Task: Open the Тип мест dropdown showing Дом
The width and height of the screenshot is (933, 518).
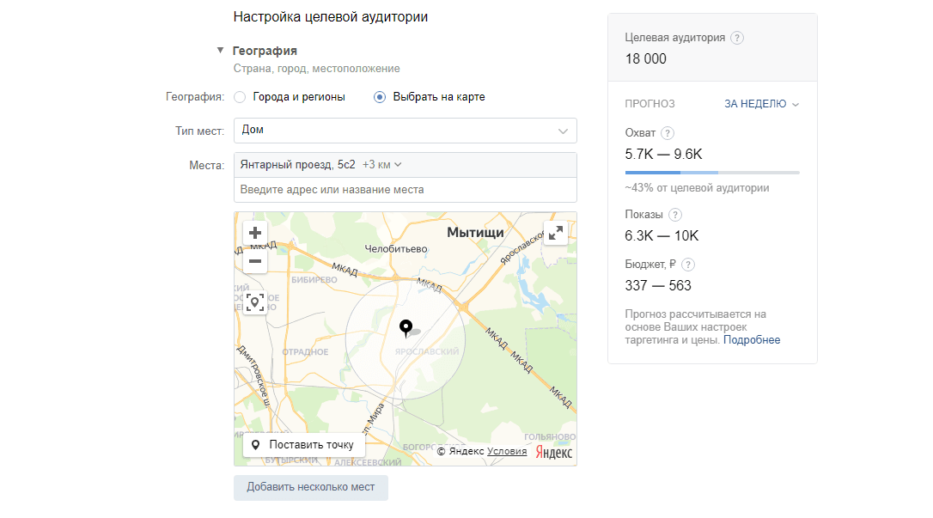Action: 405,131
